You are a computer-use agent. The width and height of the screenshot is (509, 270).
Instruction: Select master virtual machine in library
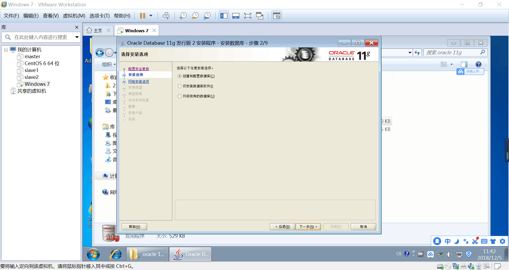(32, 57)
